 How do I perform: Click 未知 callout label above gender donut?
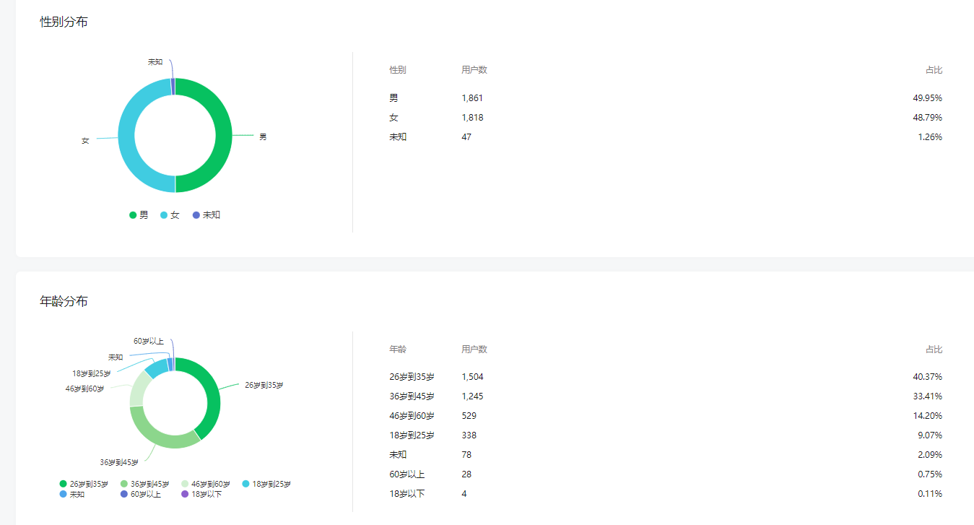pos(155,62)
